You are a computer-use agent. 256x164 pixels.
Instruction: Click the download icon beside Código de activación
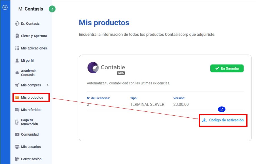204,120
